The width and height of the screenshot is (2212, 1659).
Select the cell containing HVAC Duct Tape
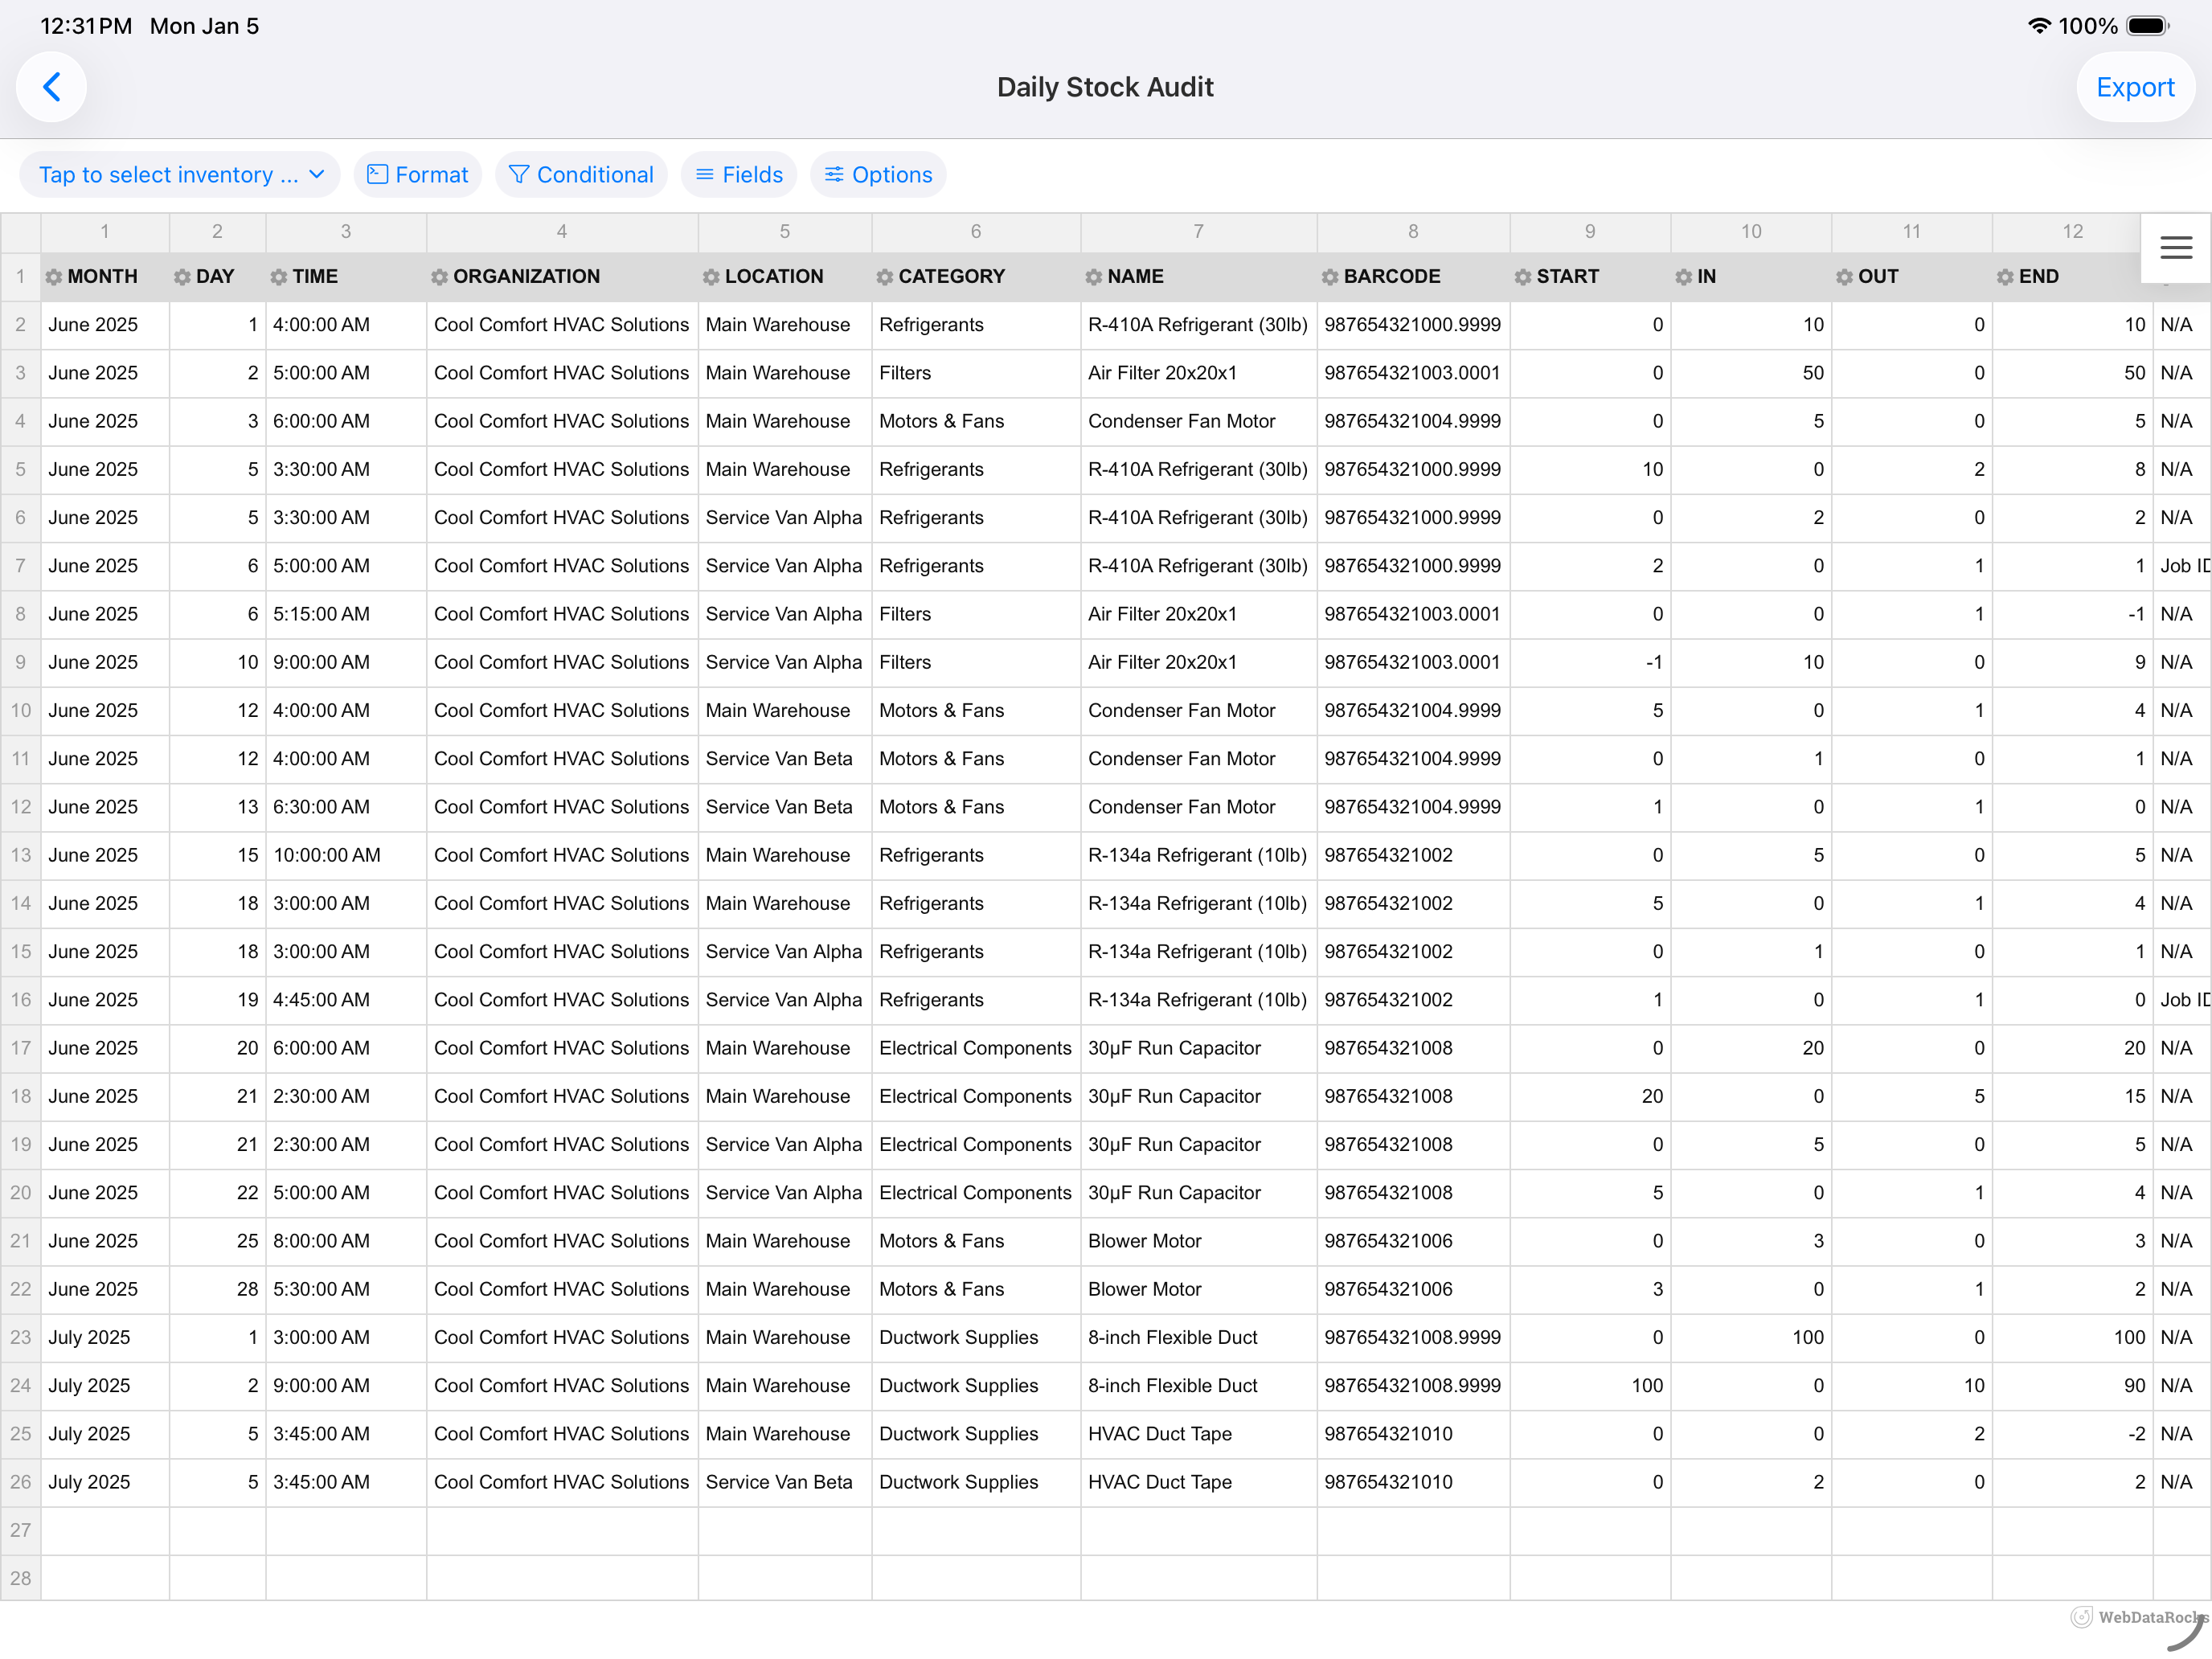[x=1160, y=1434]
